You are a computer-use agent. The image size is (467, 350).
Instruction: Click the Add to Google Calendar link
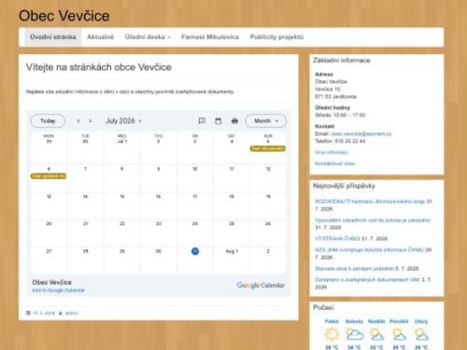click(x=58, y=290)
